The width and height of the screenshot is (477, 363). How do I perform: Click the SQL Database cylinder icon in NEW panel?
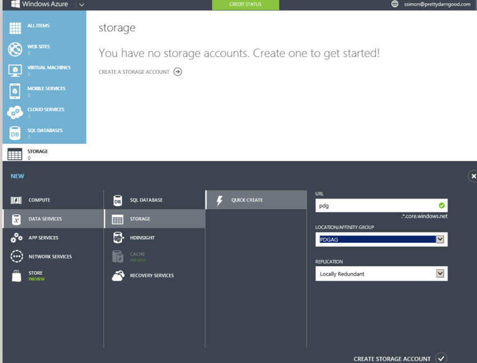(x=118, y=201)
